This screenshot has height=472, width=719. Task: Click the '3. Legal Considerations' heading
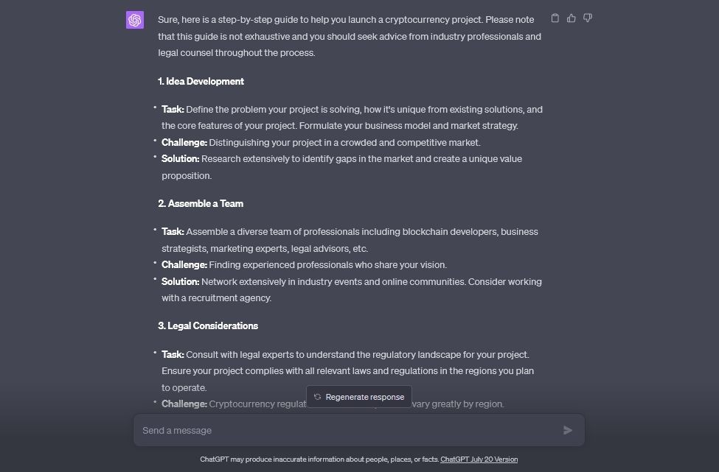point(208,326)
